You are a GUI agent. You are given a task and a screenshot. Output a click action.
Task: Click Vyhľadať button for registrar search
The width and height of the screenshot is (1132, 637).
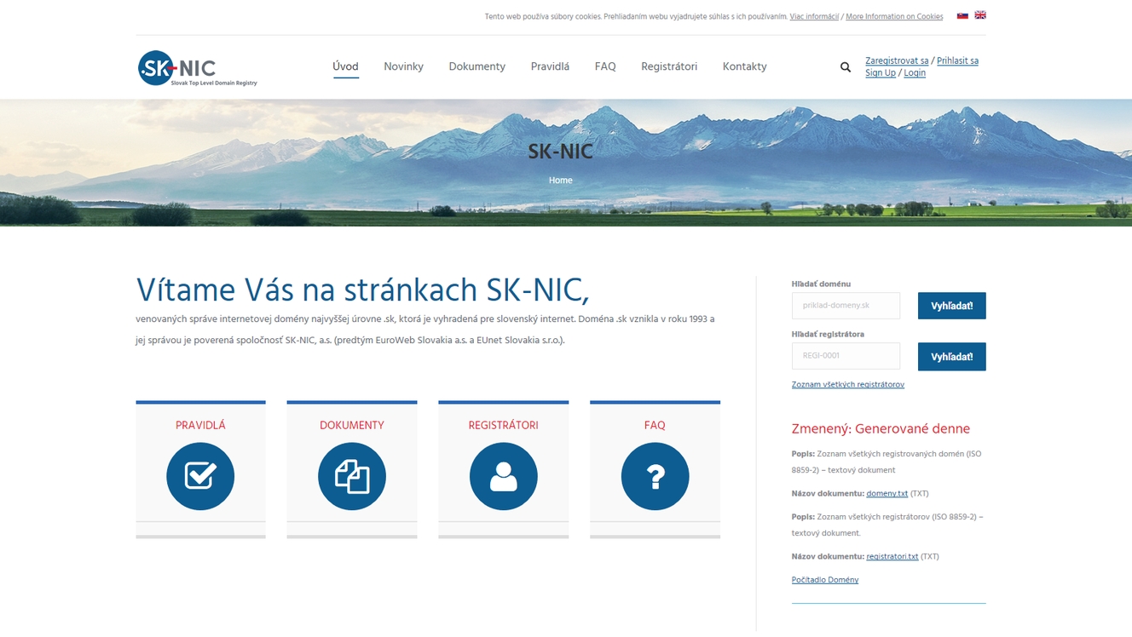pyautogui.click(x=952, y=357)
